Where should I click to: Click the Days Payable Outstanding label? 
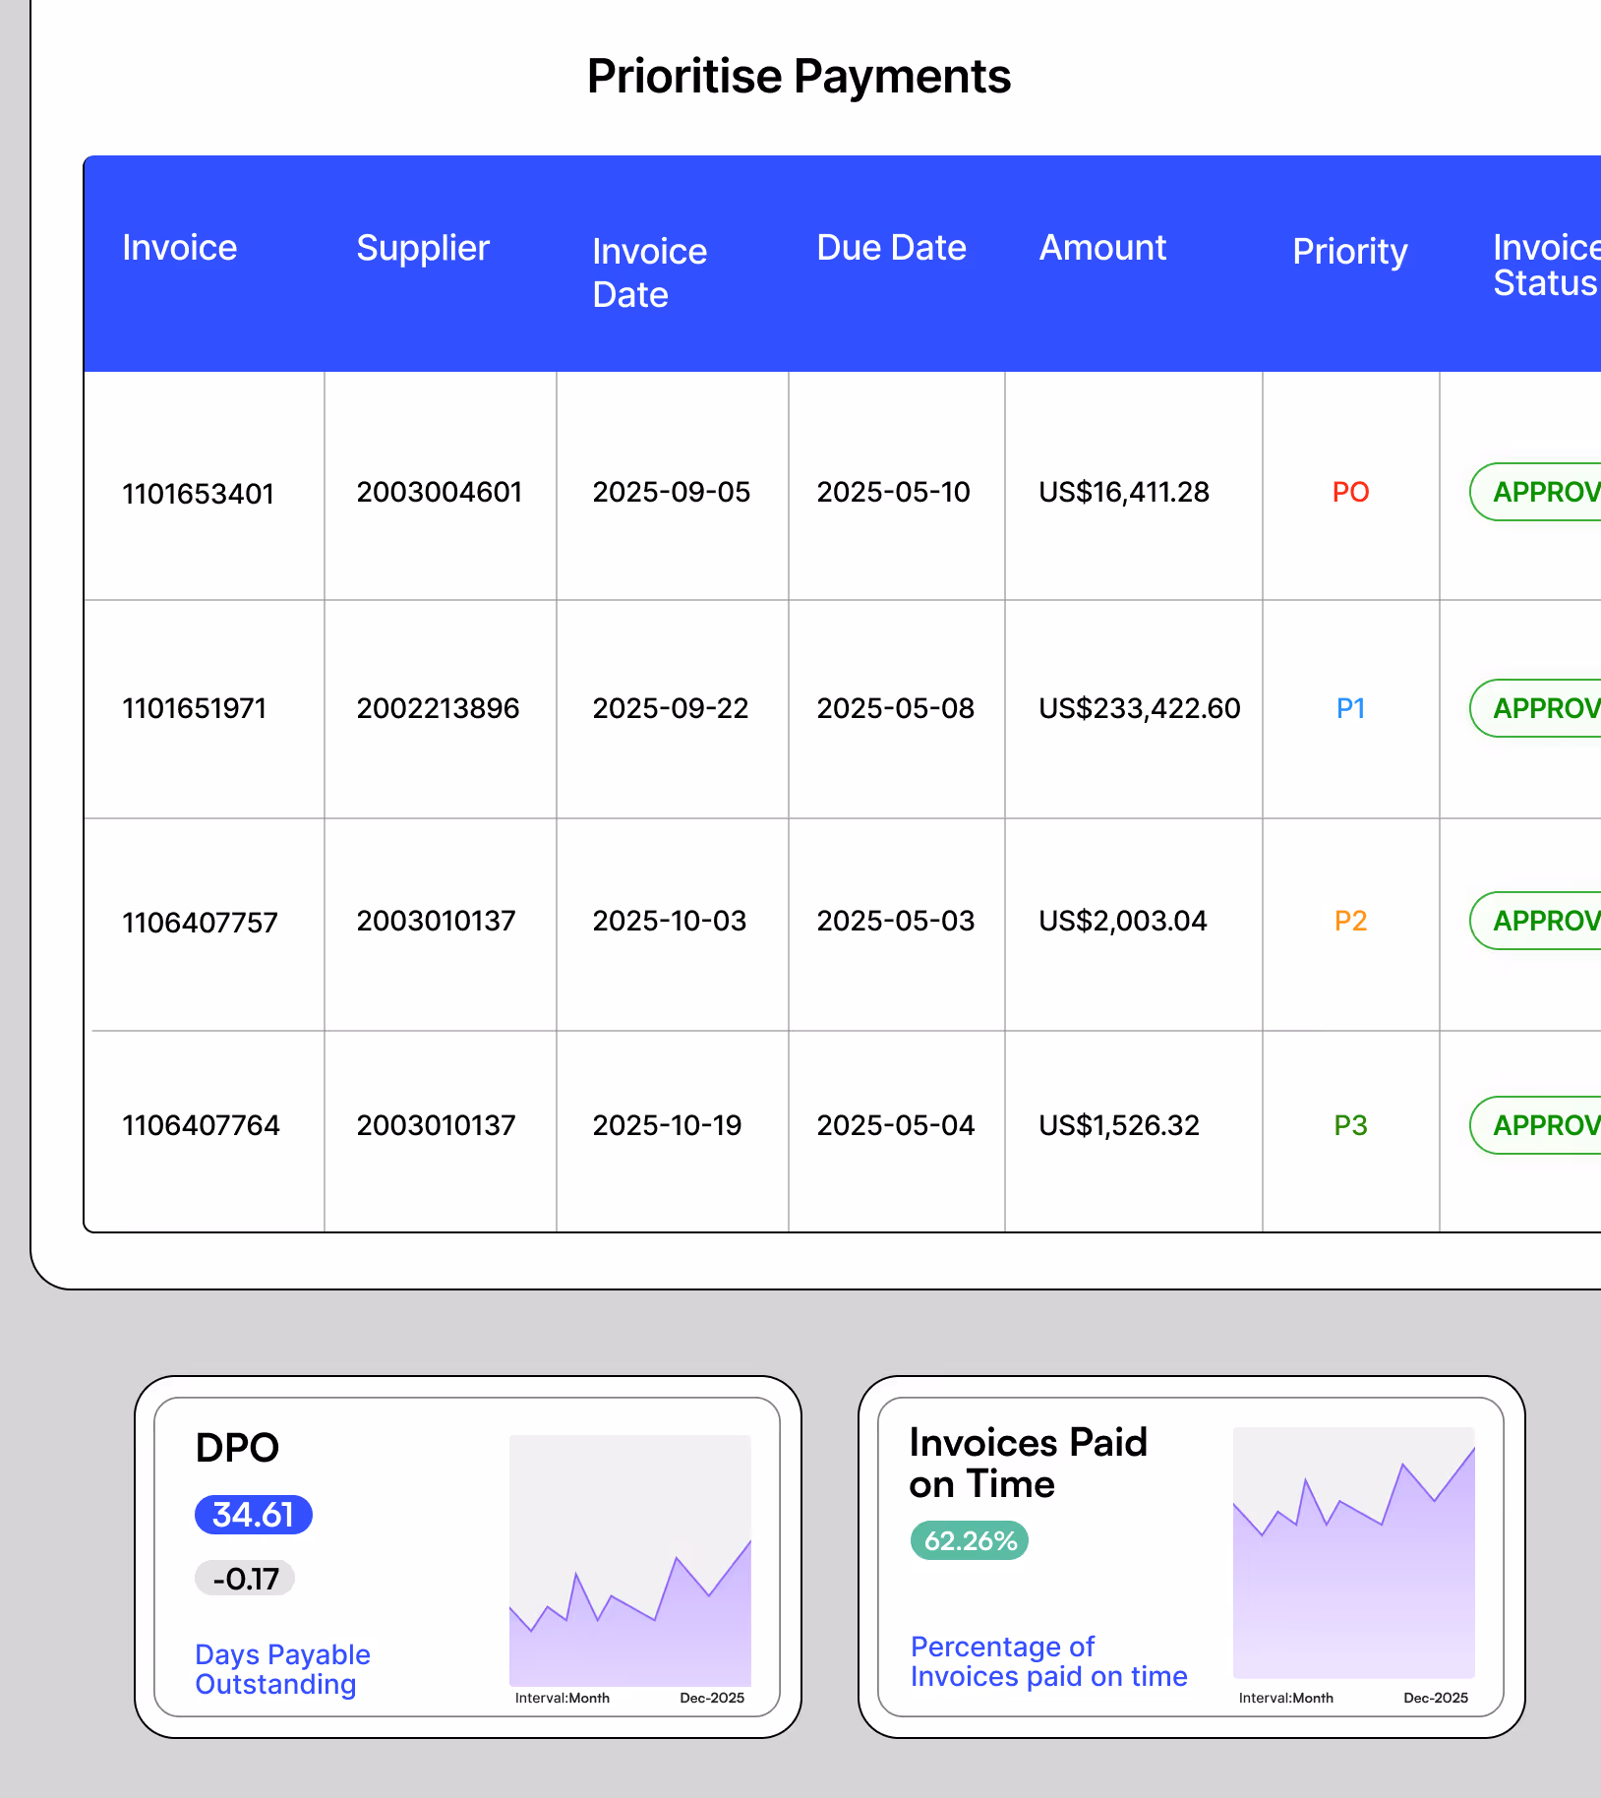[282, 1669]
